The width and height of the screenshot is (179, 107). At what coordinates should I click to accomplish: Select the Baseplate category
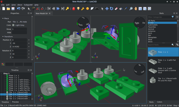pyautogui.click(x=152, y=37)
